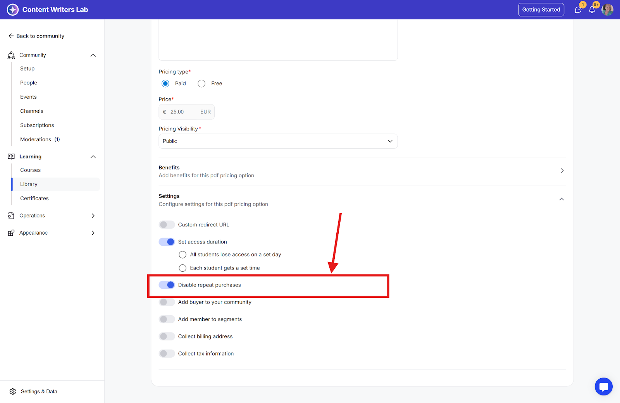Expand the Operations section chevron

click(93, 216)
